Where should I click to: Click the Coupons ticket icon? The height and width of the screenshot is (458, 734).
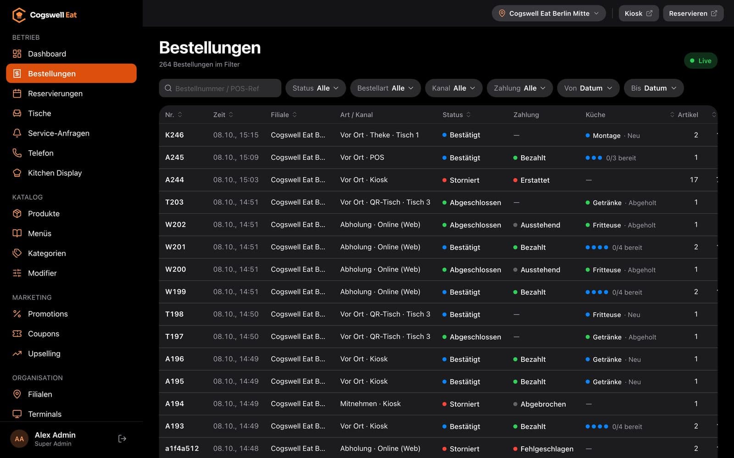(x=17, y=333)
